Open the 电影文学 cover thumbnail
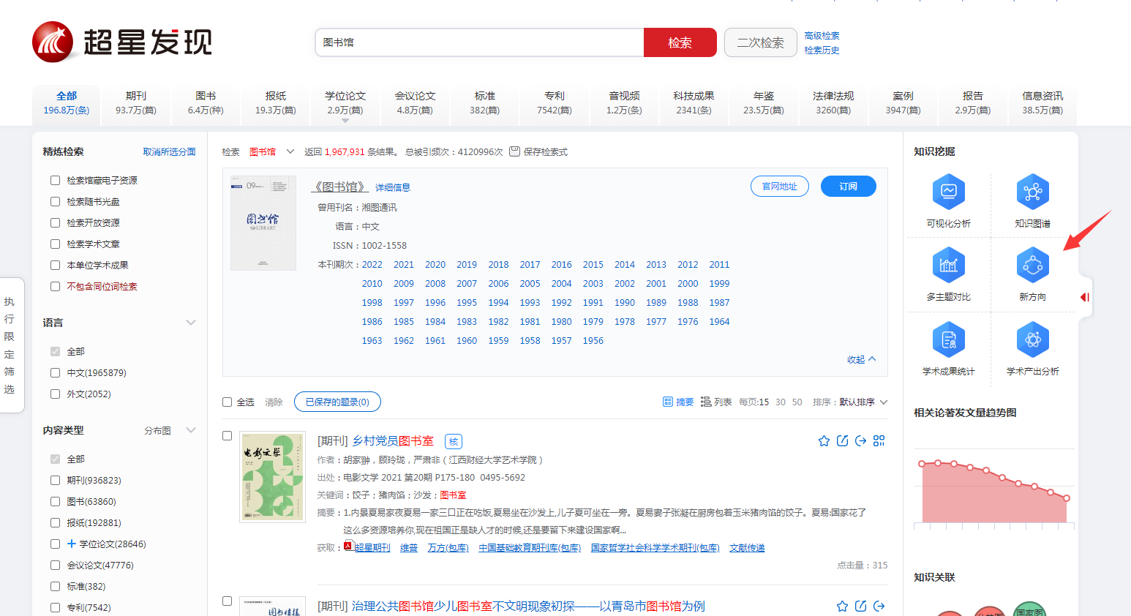The image size is (1131, 616). [272, 477]
